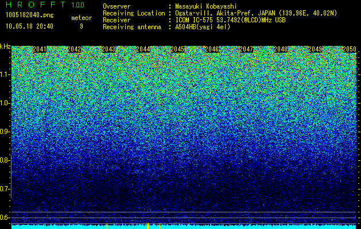The image size is (361, 229).
Task: Click the 2048 time marker
Action: (x=281, y=49)
